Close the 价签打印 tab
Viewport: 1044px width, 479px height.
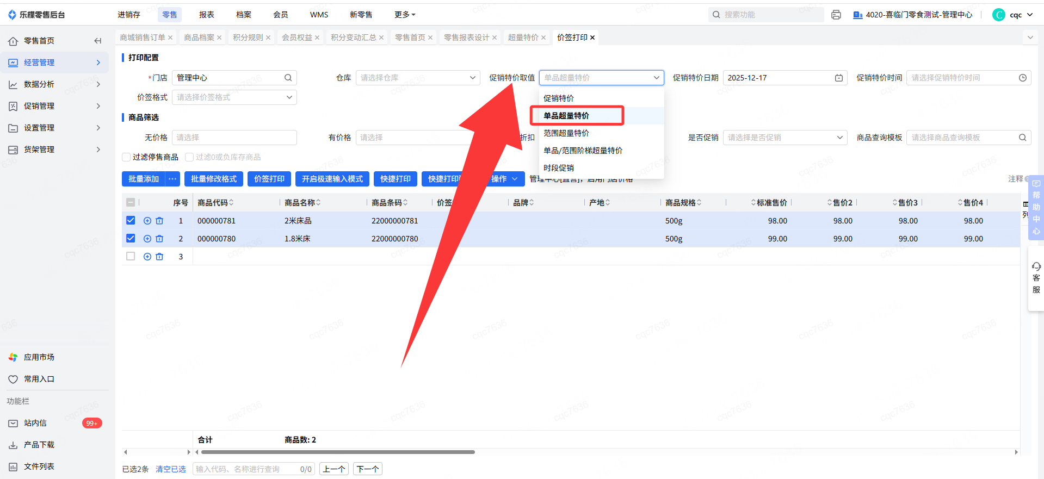(x=592, y=38)
